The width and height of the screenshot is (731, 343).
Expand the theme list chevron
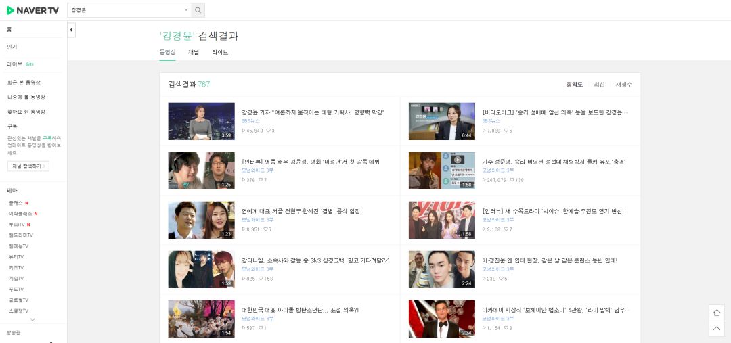pos(32,320)
